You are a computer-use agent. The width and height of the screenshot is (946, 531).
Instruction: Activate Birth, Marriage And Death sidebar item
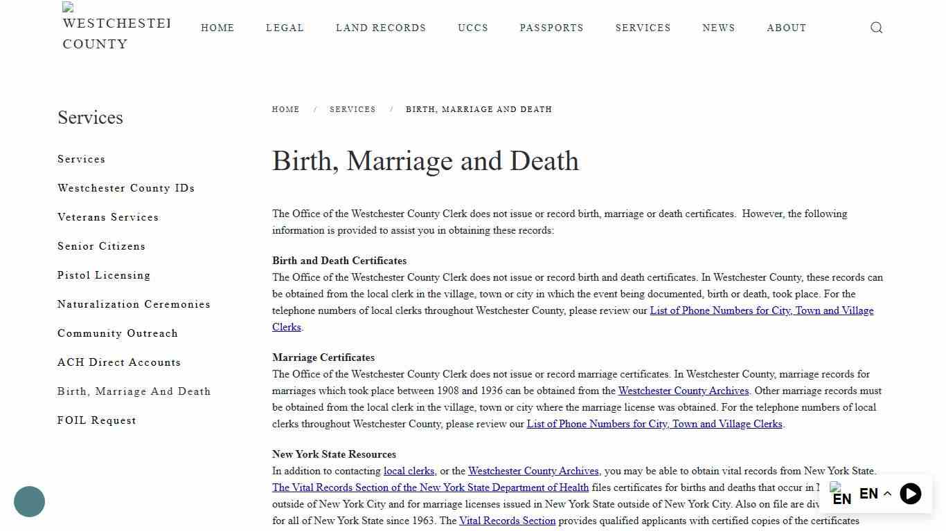coord(134,391)
